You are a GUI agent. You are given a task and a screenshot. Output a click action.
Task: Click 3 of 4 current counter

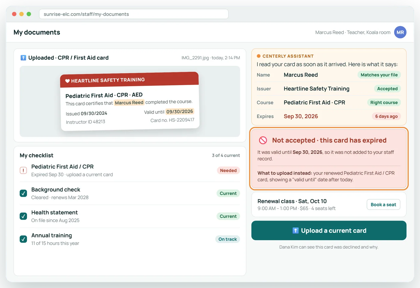(x=226, y=155)
